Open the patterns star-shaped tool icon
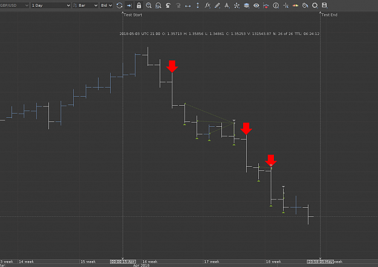Viewport: 378px width, 267px height. coord(236,5)
